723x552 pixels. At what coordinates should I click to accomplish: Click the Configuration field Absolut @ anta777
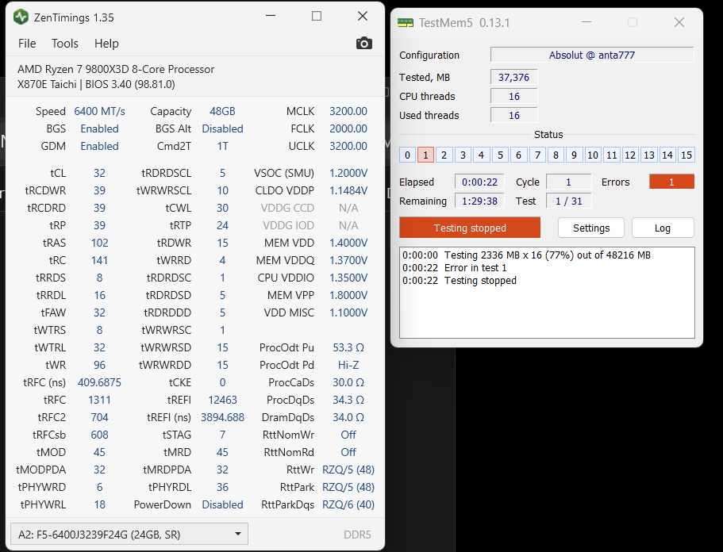click(592, 55)
